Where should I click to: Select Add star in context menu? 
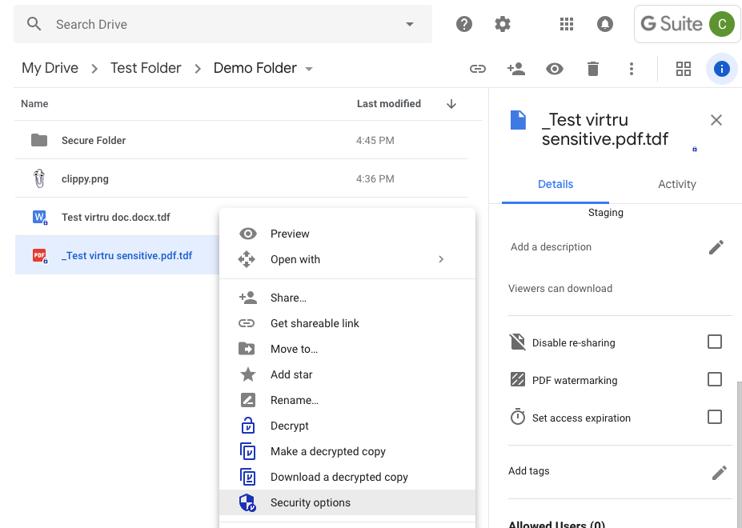click(x=347, y=374)
